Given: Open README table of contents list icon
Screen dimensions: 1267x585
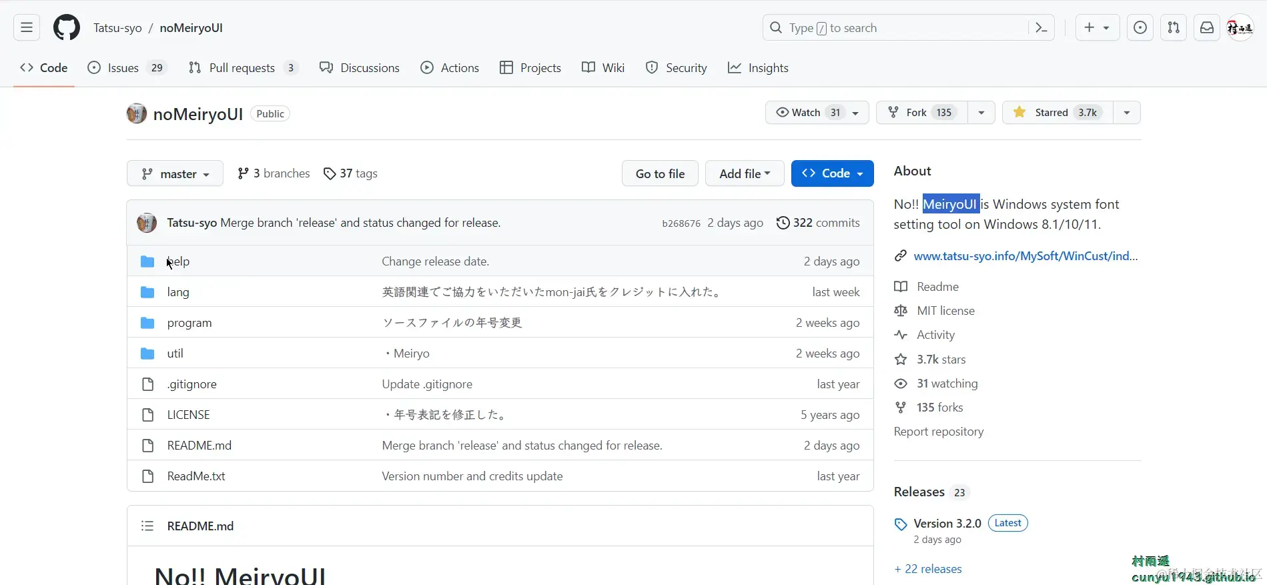Looking at the screenshot, I should coord(147,526).
